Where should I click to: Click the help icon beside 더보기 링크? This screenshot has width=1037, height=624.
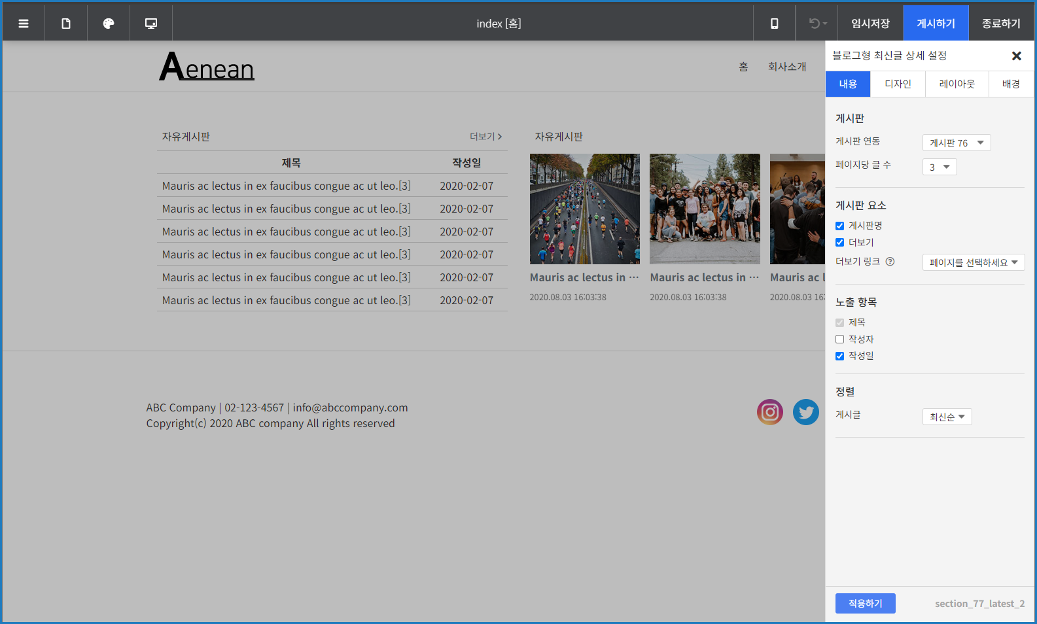tap(890, 262)
